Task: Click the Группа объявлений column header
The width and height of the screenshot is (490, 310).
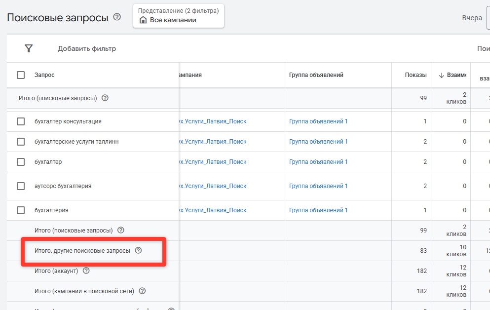Action: 316,75
